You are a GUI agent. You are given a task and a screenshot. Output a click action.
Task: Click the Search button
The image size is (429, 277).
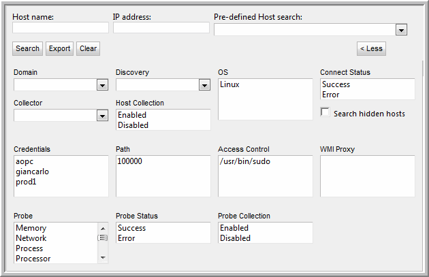(x=27, y=48)
